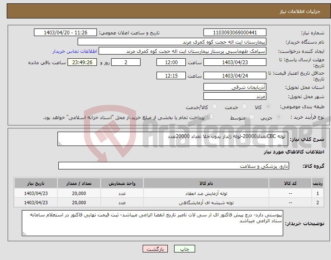Click the resize handle of description textarea
Screen dimensions: 331x260
(x=60, y=143)
